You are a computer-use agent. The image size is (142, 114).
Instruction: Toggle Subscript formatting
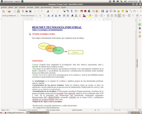68,16
